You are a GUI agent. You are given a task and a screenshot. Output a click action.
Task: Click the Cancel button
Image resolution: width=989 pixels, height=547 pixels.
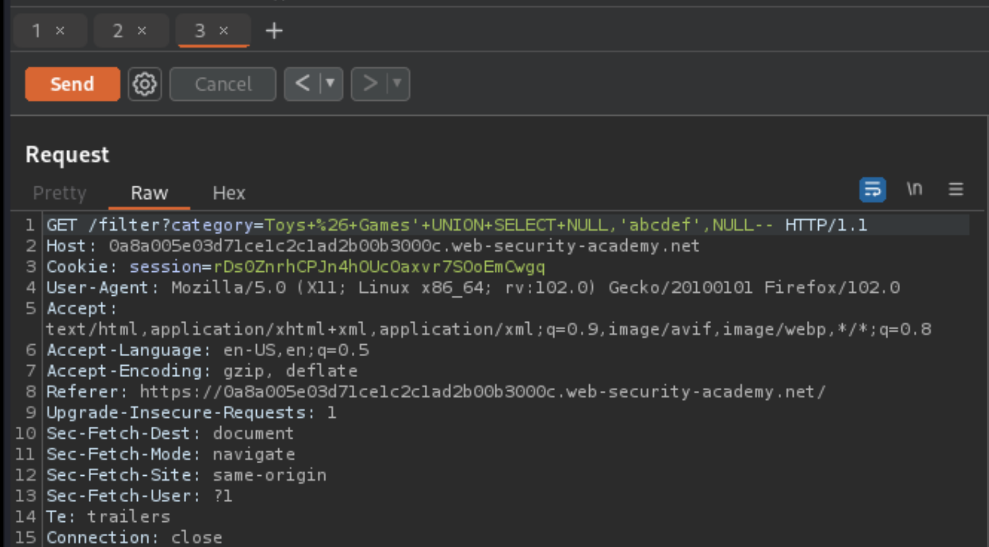click(x=223, y=84)
